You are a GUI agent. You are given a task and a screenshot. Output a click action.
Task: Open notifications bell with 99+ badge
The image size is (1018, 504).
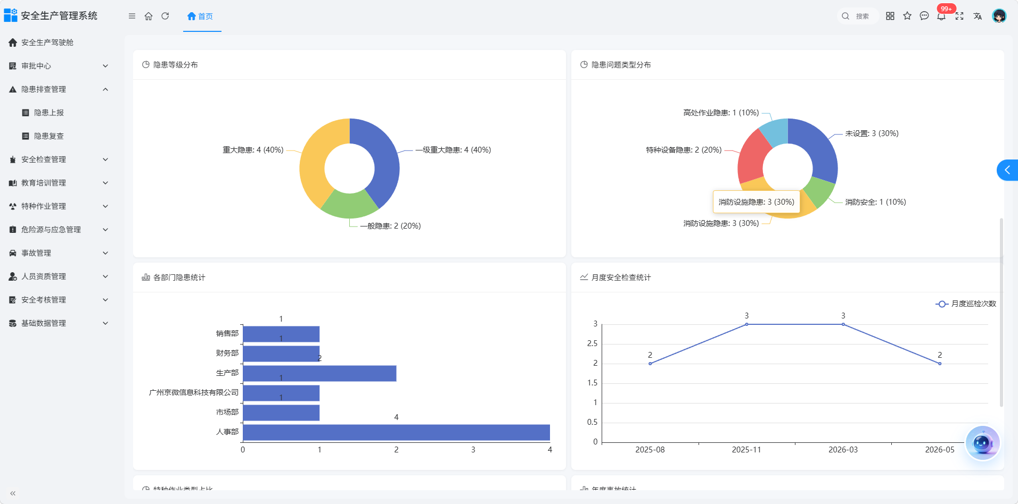tap(942, 16)
